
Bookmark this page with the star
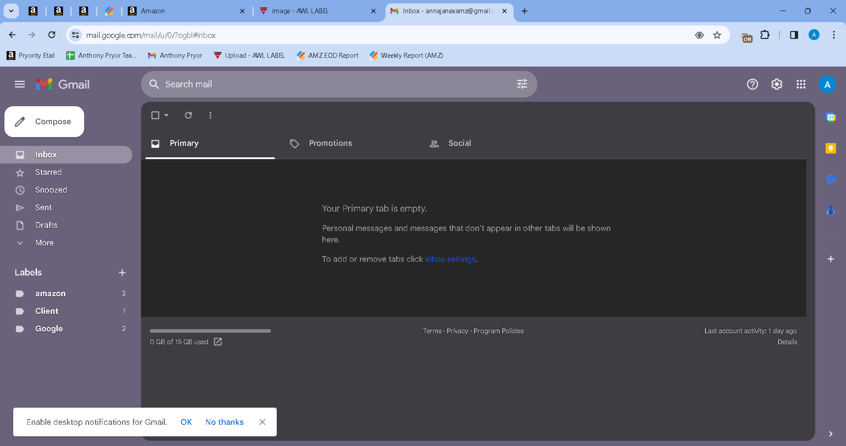coord(717,35)
